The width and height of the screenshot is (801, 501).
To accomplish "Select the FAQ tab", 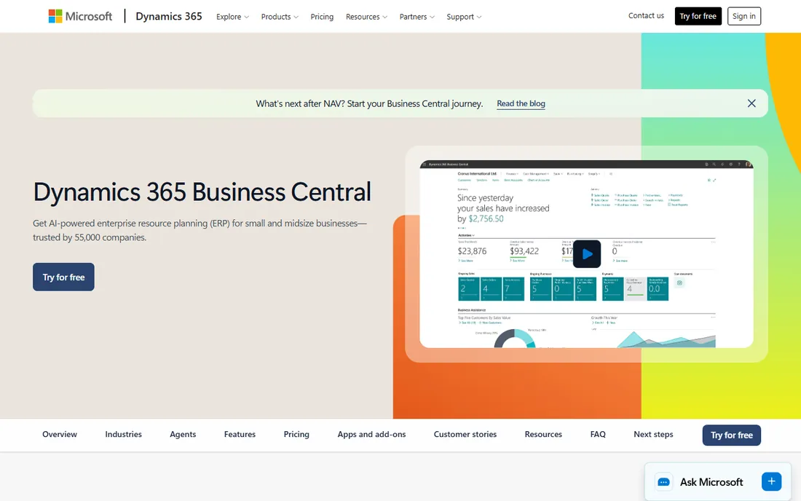I will click(x=598, y=434).
